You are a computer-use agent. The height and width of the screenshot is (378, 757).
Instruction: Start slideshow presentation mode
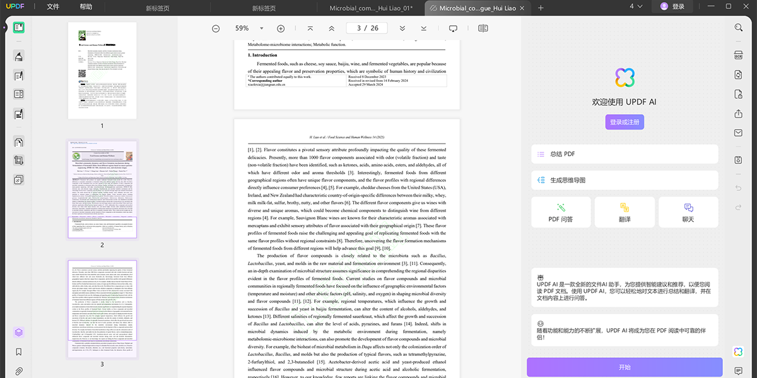[453, 28]
